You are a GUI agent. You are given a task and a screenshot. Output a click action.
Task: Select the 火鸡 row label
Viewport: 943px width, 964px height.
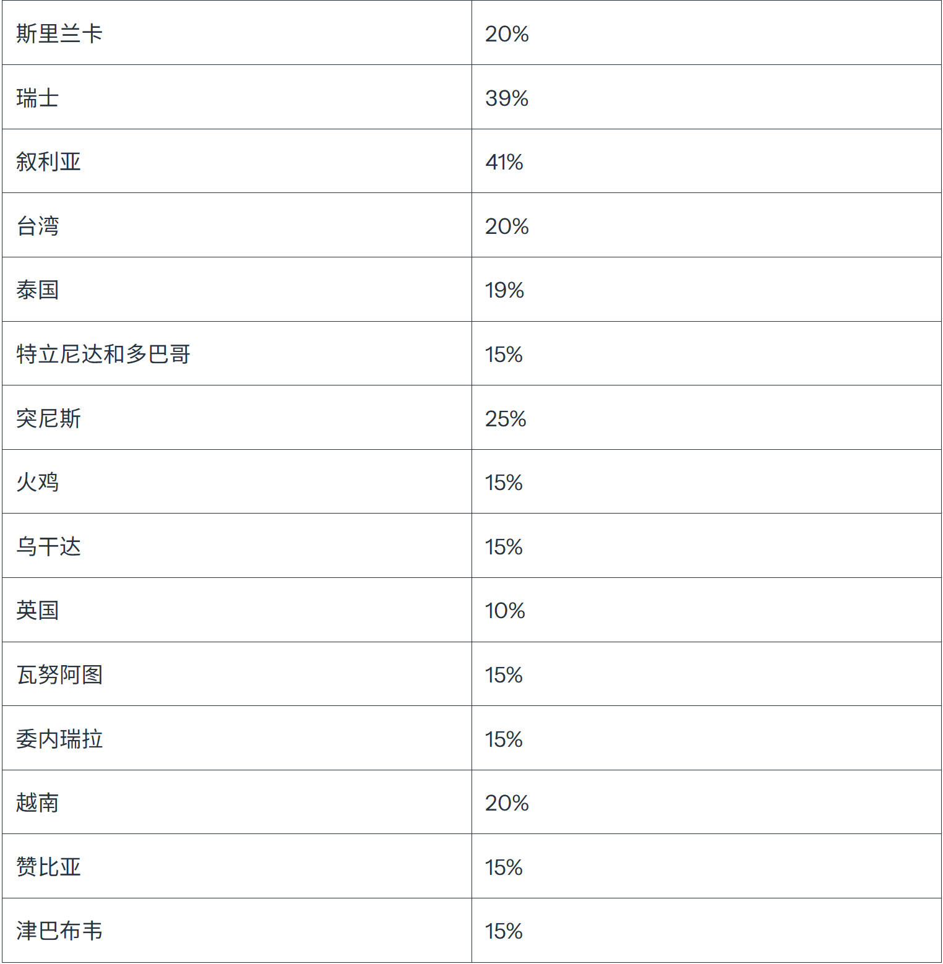tap(38, 482)
